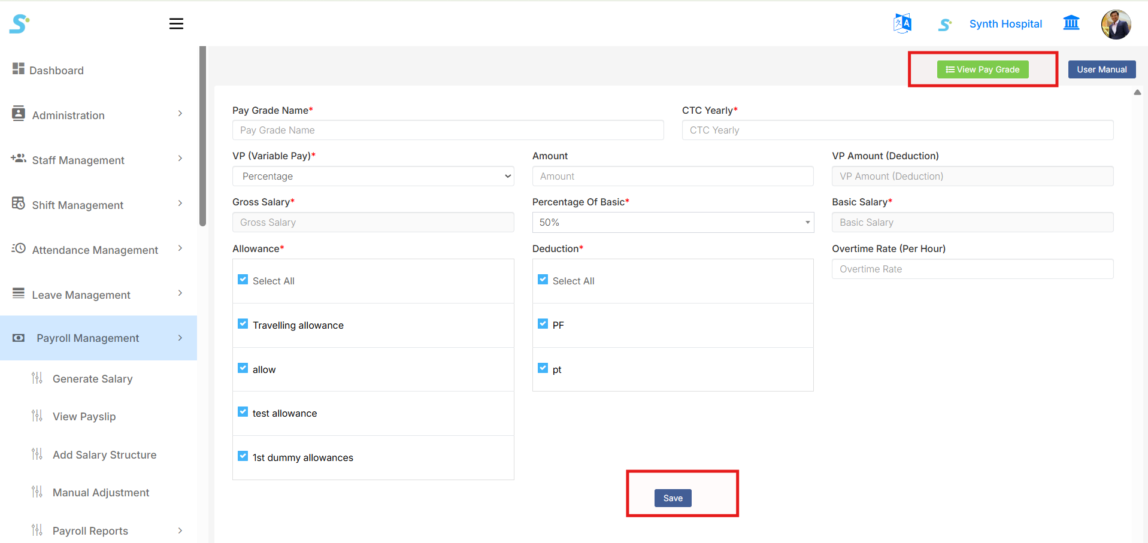
Task: Uncheck the pt deduction checkbox
Action: click(x=543, y=368)
